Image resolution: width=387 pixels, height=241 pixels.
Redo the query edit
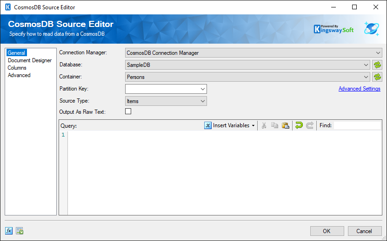310,125
